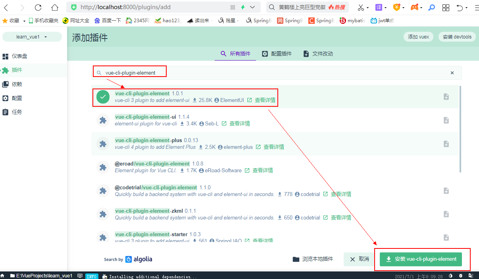
Task: Expand the address bar dropdown arrow
Action: tap(252, 7)
